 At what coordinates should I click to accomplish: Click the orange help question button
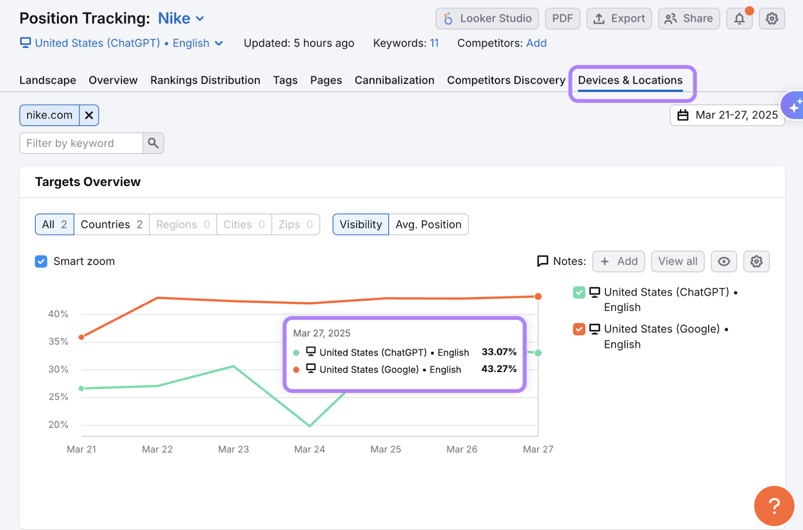click(773, 505)
